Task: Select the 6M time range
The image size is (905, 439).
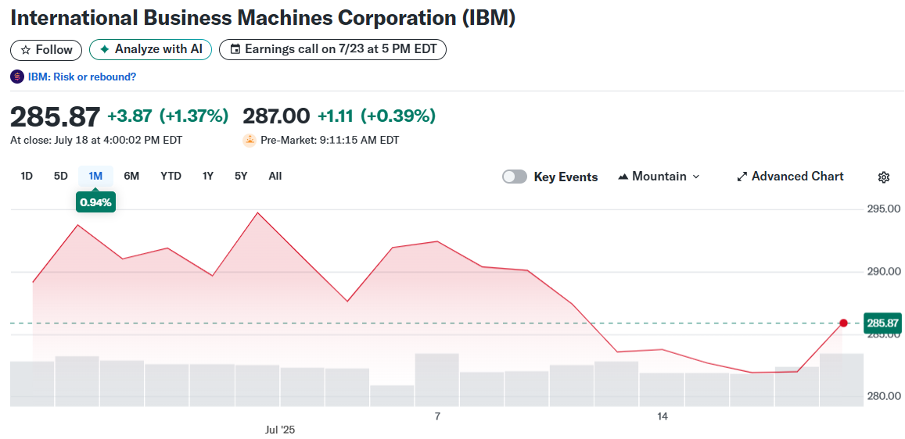Action: [131, 177]
